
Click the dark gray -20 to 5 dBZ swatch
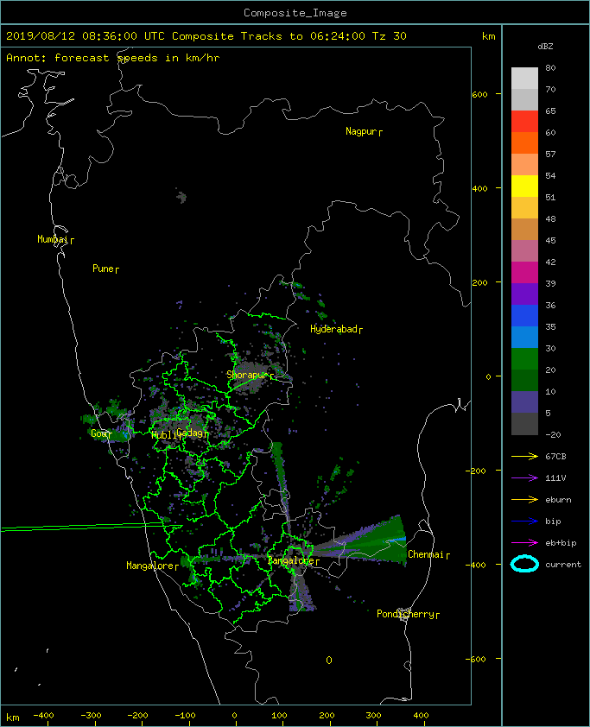(x=524, y=423)
